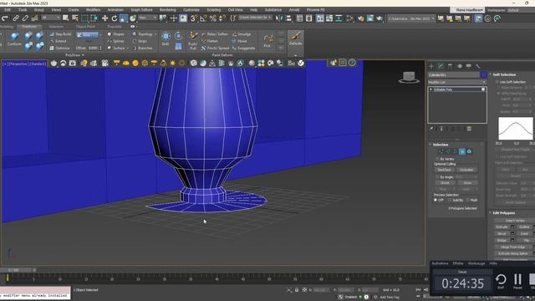Click the Shrink selection button
This screenshot has height=301, width=535.
tap(445, 183)
